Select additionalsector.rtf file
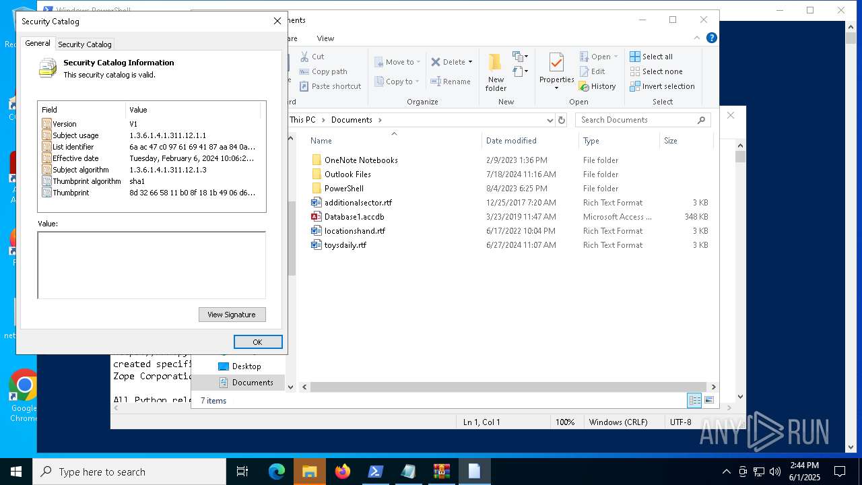The height and width of the screenshot is (485, 862). [x=358, y=203]
